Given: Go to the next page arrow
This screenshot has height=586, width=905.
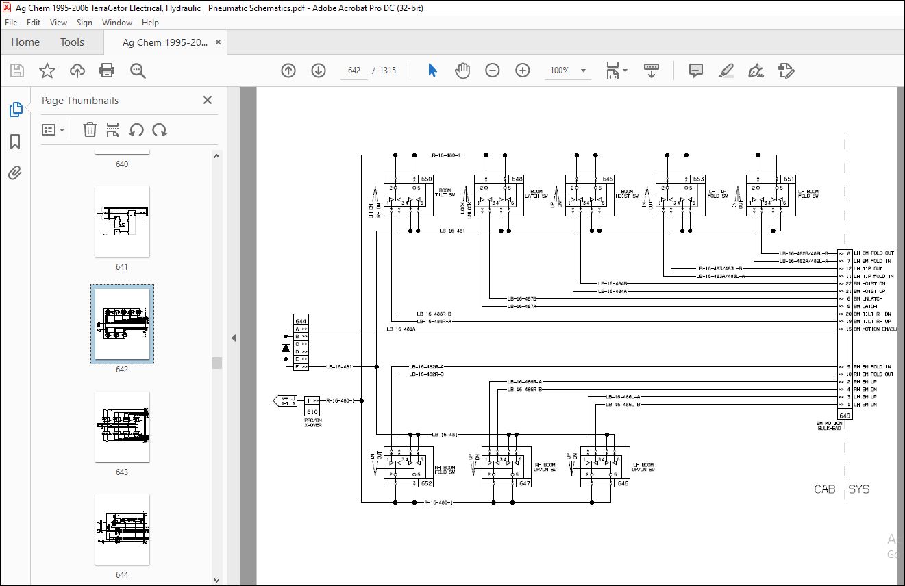Looking at the screenshot, I should coord(319,71).
